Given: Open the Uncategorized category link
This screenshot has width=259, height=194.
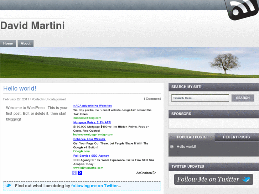Looking at the screenshot, I should [x=56, y=99].
